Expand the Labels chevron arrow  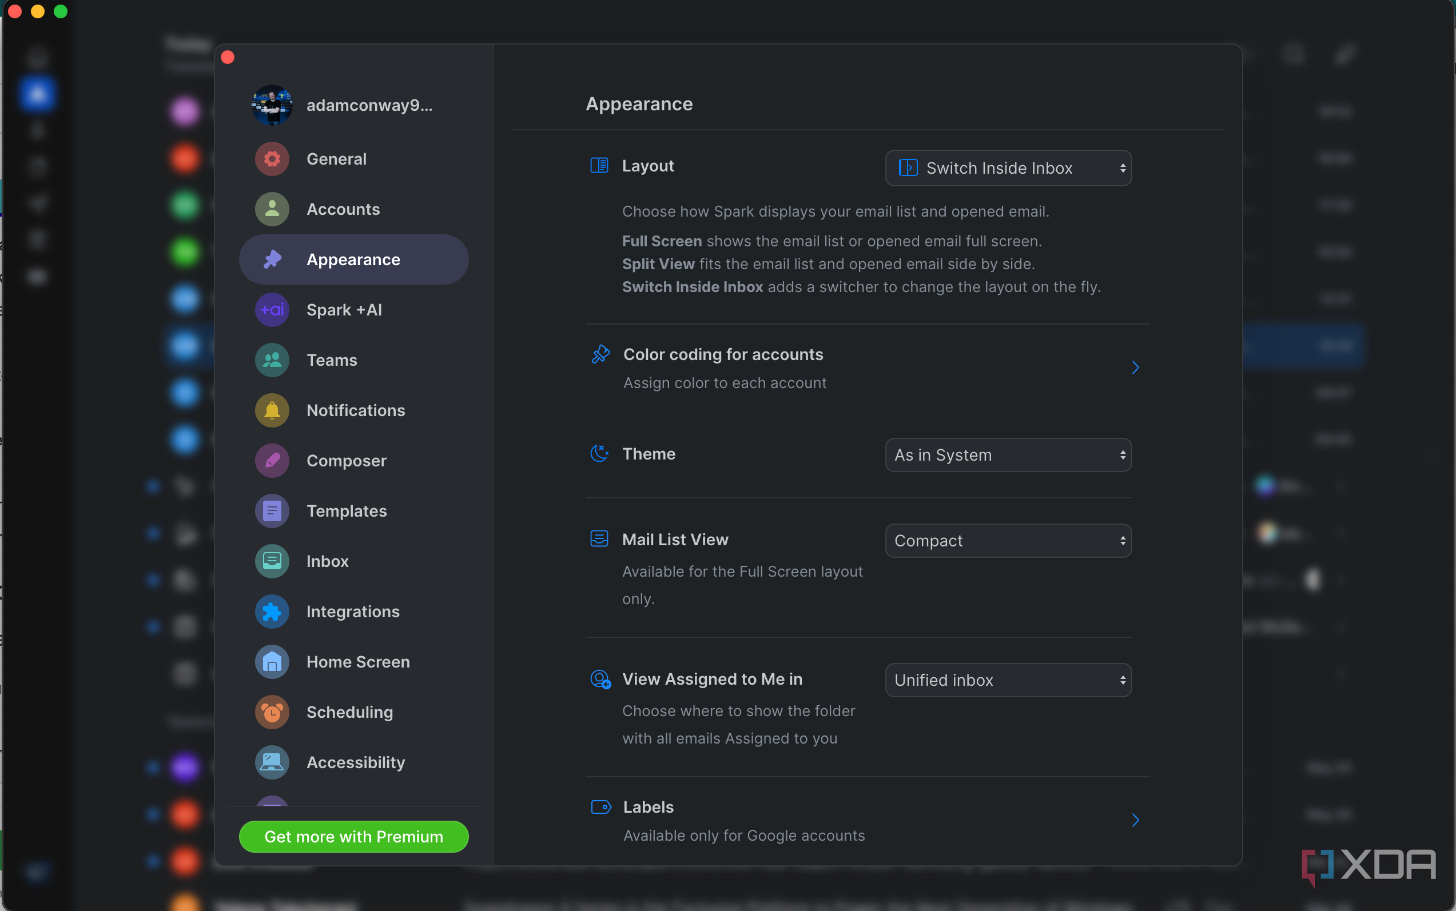[x=1135, y=820]
